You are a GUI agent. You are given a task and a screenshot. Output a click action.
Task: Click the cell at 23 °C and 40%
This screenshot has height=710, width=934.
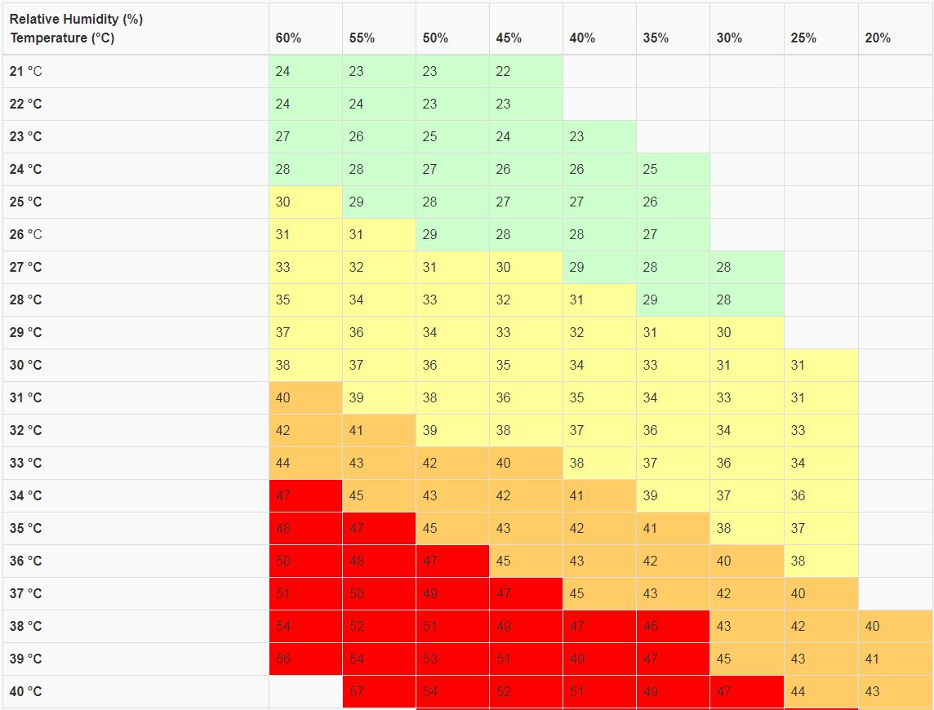point(598,137)
